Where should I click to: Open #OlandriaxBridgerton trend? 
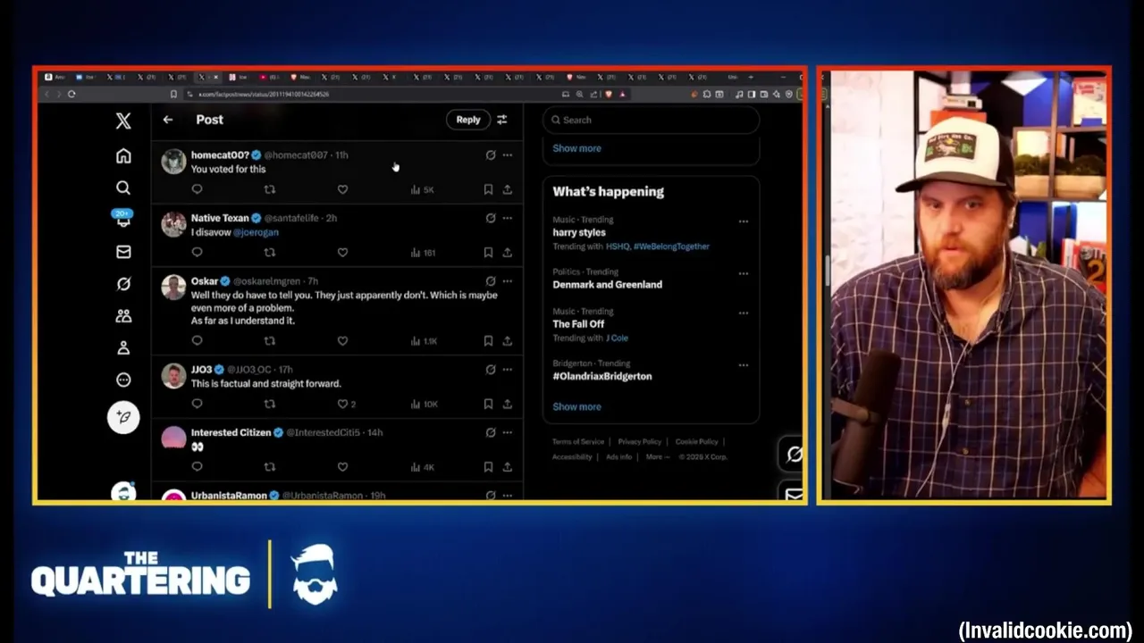coord(602,376)
